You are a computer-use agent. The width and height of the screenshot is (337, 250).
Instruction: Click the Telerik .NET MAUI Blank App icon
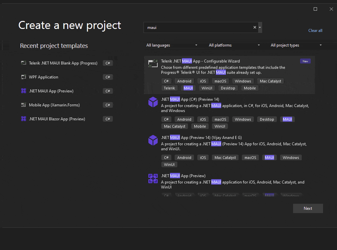point(23,63)
